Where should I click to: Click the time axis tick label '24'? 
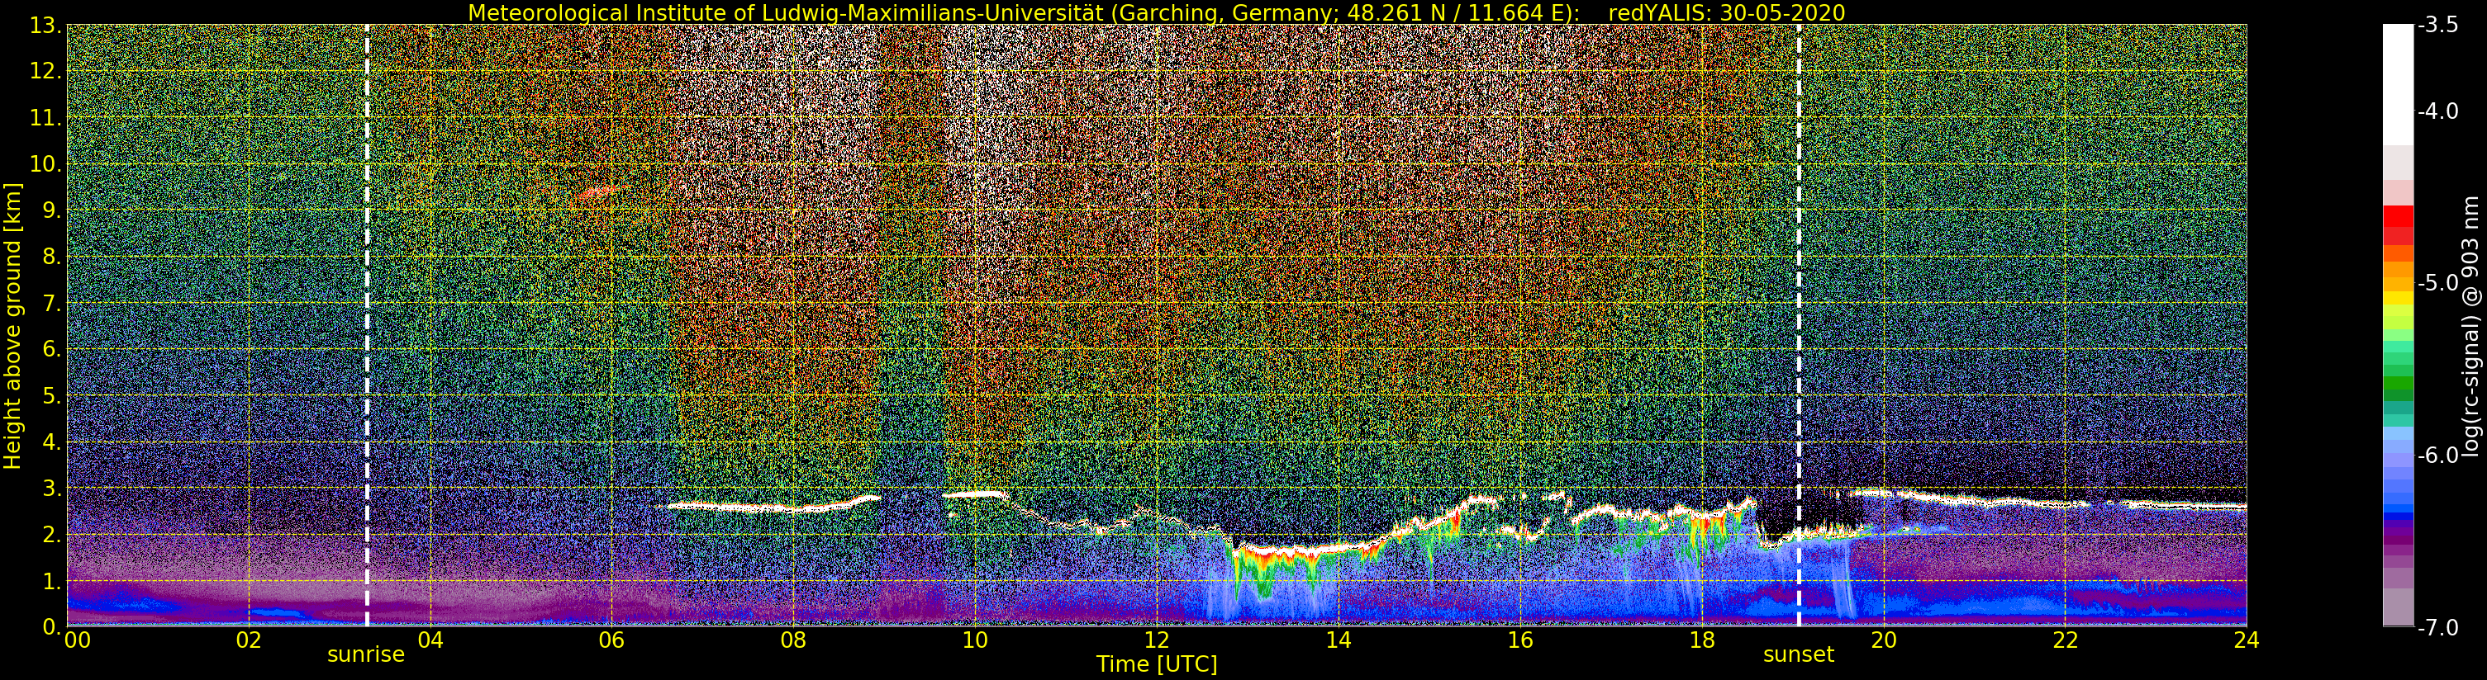click(2247, 640)
